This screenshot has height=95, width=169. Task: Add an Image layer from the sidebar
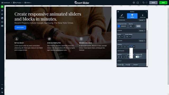pos(2,18)
